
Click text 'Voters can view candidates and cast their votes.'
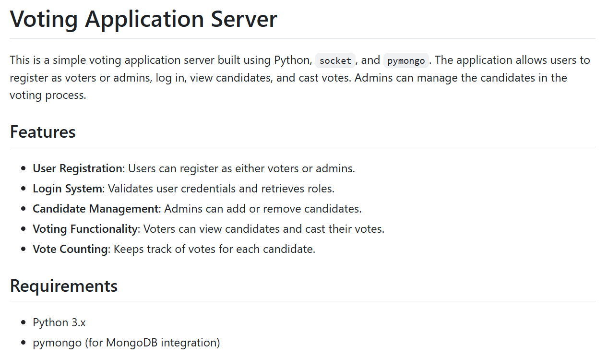point(264,229)
